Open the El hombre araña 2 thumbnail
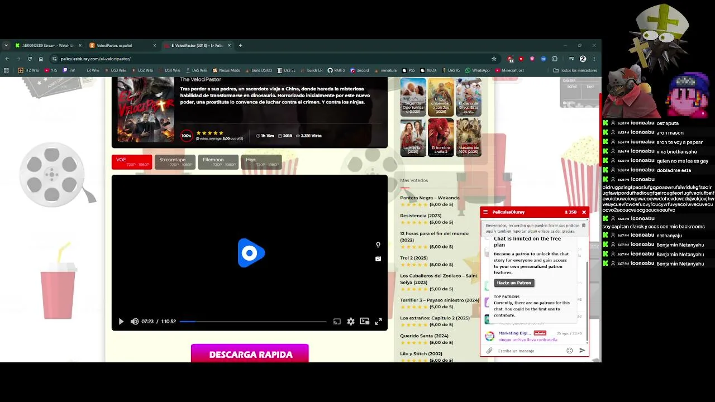 pos(441,137)
